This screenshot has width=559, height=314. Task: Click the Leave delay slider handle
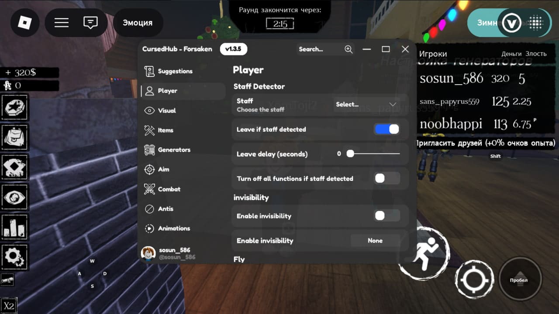pos(350,154)
